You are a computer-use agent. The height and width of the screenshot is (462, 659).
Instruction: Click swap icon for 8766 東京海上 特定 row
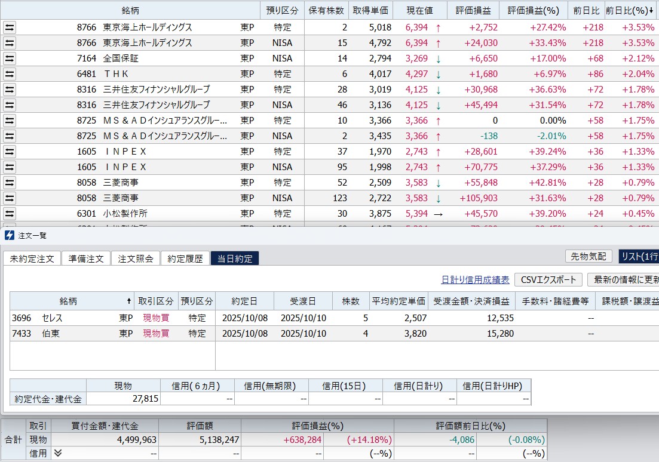9,27
